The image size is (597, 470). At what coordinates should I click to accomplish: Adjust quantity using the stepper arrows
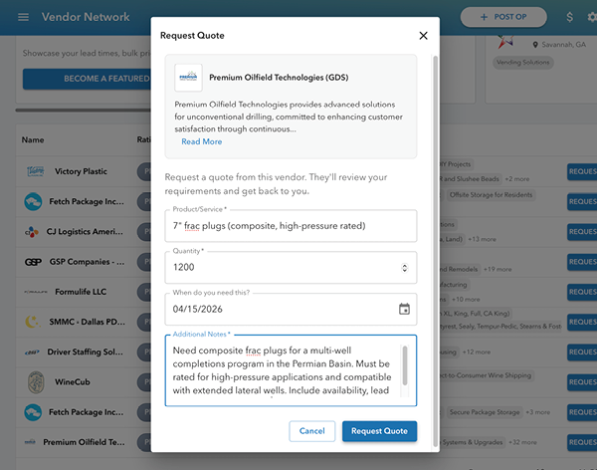click(404, 268)
